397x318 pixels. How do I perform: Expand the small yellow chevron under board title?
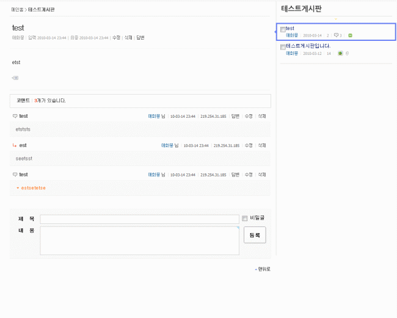click(335, 19)
